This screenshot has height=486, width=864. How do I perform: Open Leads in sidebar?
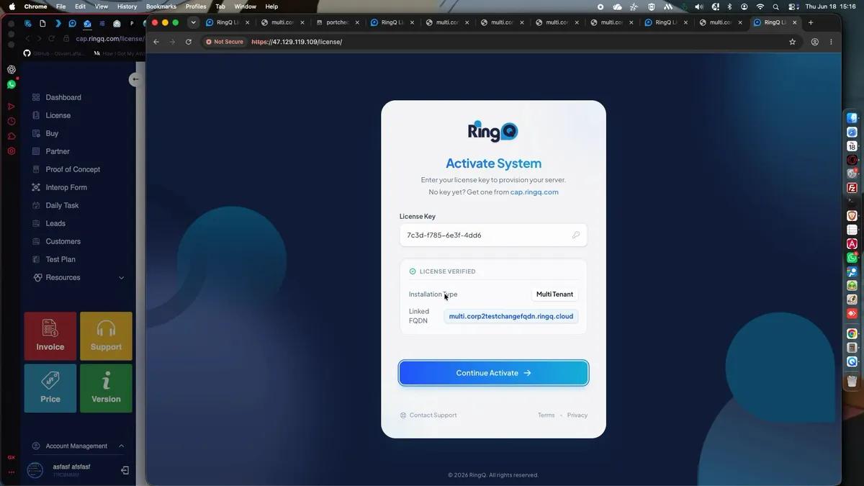(x=55, y=223)
